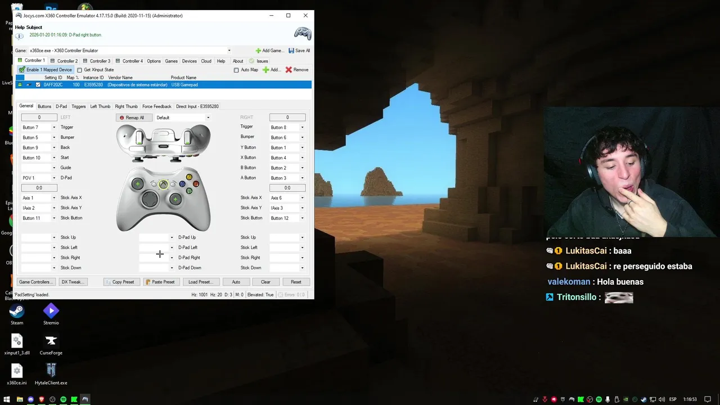Switch to Force Feedback sub-tab

click(x=157, y=106)
